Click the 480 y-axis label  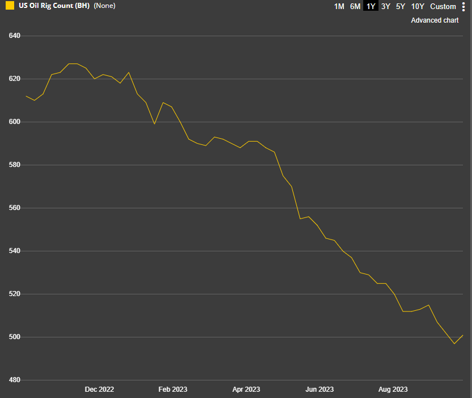(15, 380)
